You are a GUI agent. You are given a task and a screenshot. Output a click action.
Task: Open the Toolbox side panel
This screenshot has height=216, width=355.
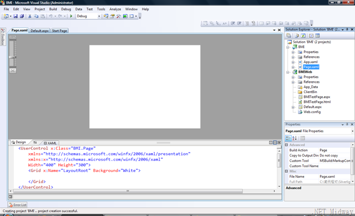point(3,37)
